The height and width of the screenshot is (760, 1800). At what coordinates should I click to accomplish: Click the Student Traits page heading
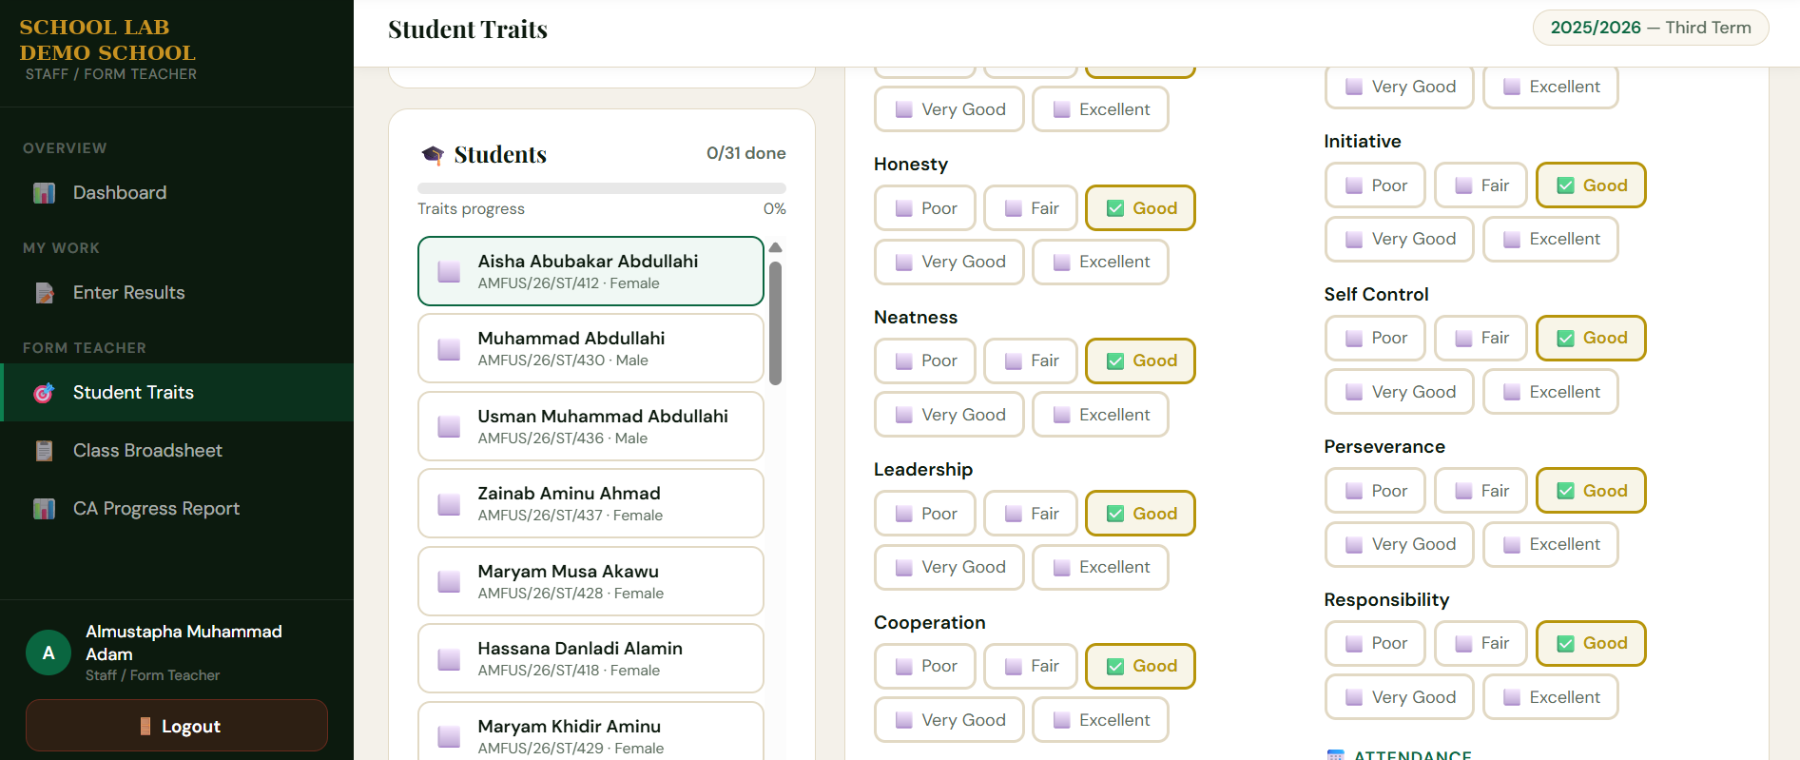coord(468,29)
